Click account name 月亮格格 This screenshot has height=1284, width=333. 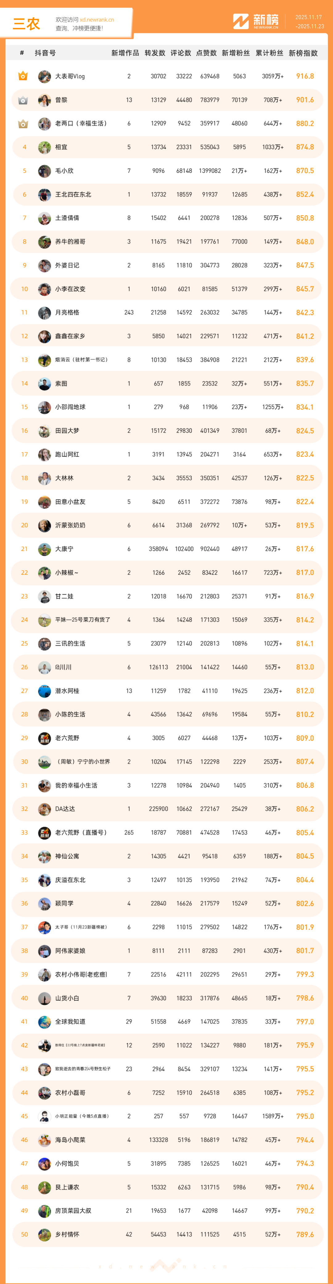pyautogui.click(x=67, y=313)
